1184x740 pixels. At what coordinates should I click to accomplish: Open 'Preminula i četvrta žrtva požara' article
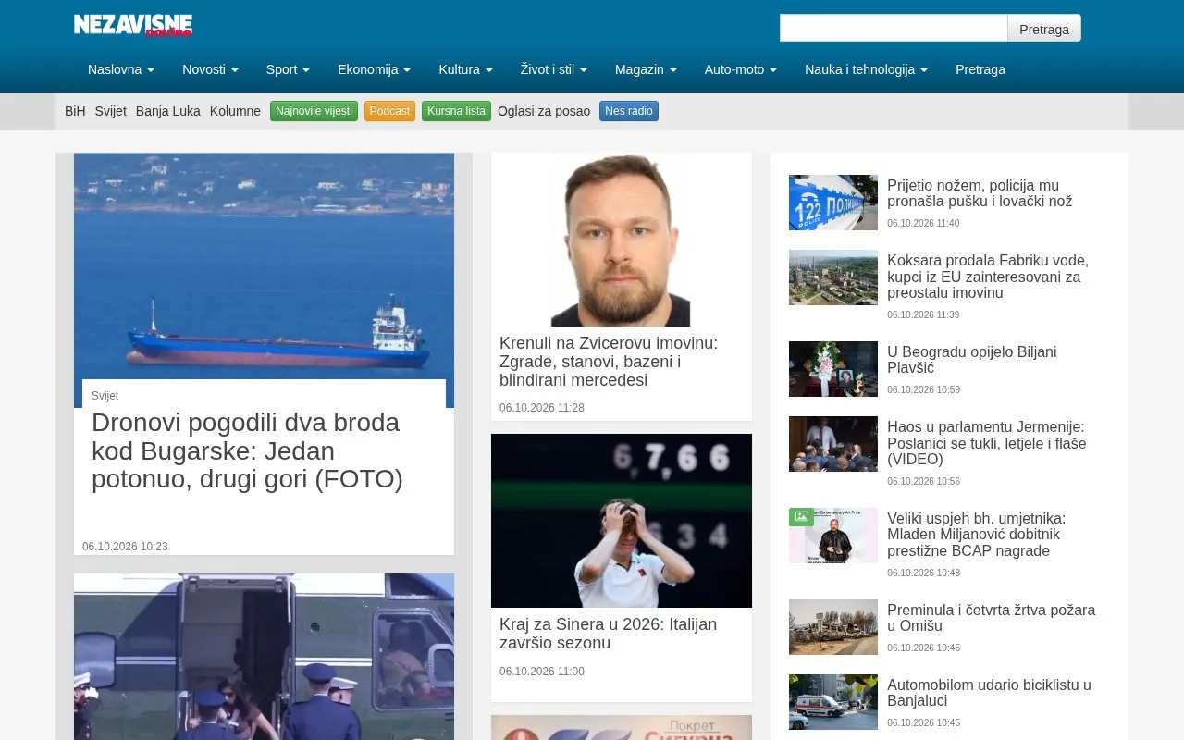pos(991,618)
